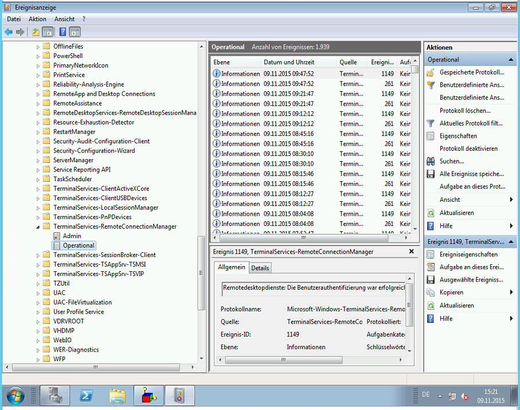Open Server Manager taskbar icon
520x410 pixels.
coord(54,396)
